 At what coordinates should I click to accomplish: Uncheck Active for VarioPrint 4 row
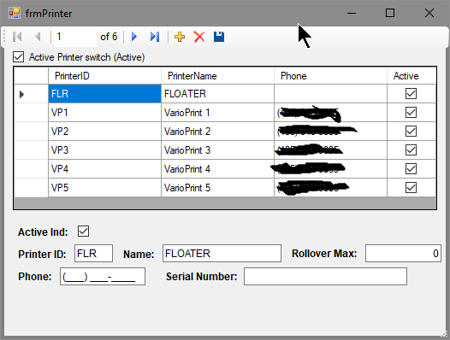[x=411, y=169]
